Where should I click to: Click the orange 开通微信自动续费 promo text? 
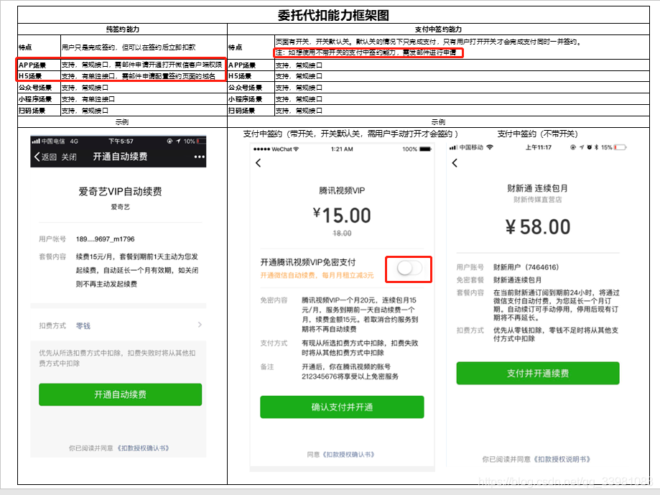pyautogui.click(x=317, y=275)
